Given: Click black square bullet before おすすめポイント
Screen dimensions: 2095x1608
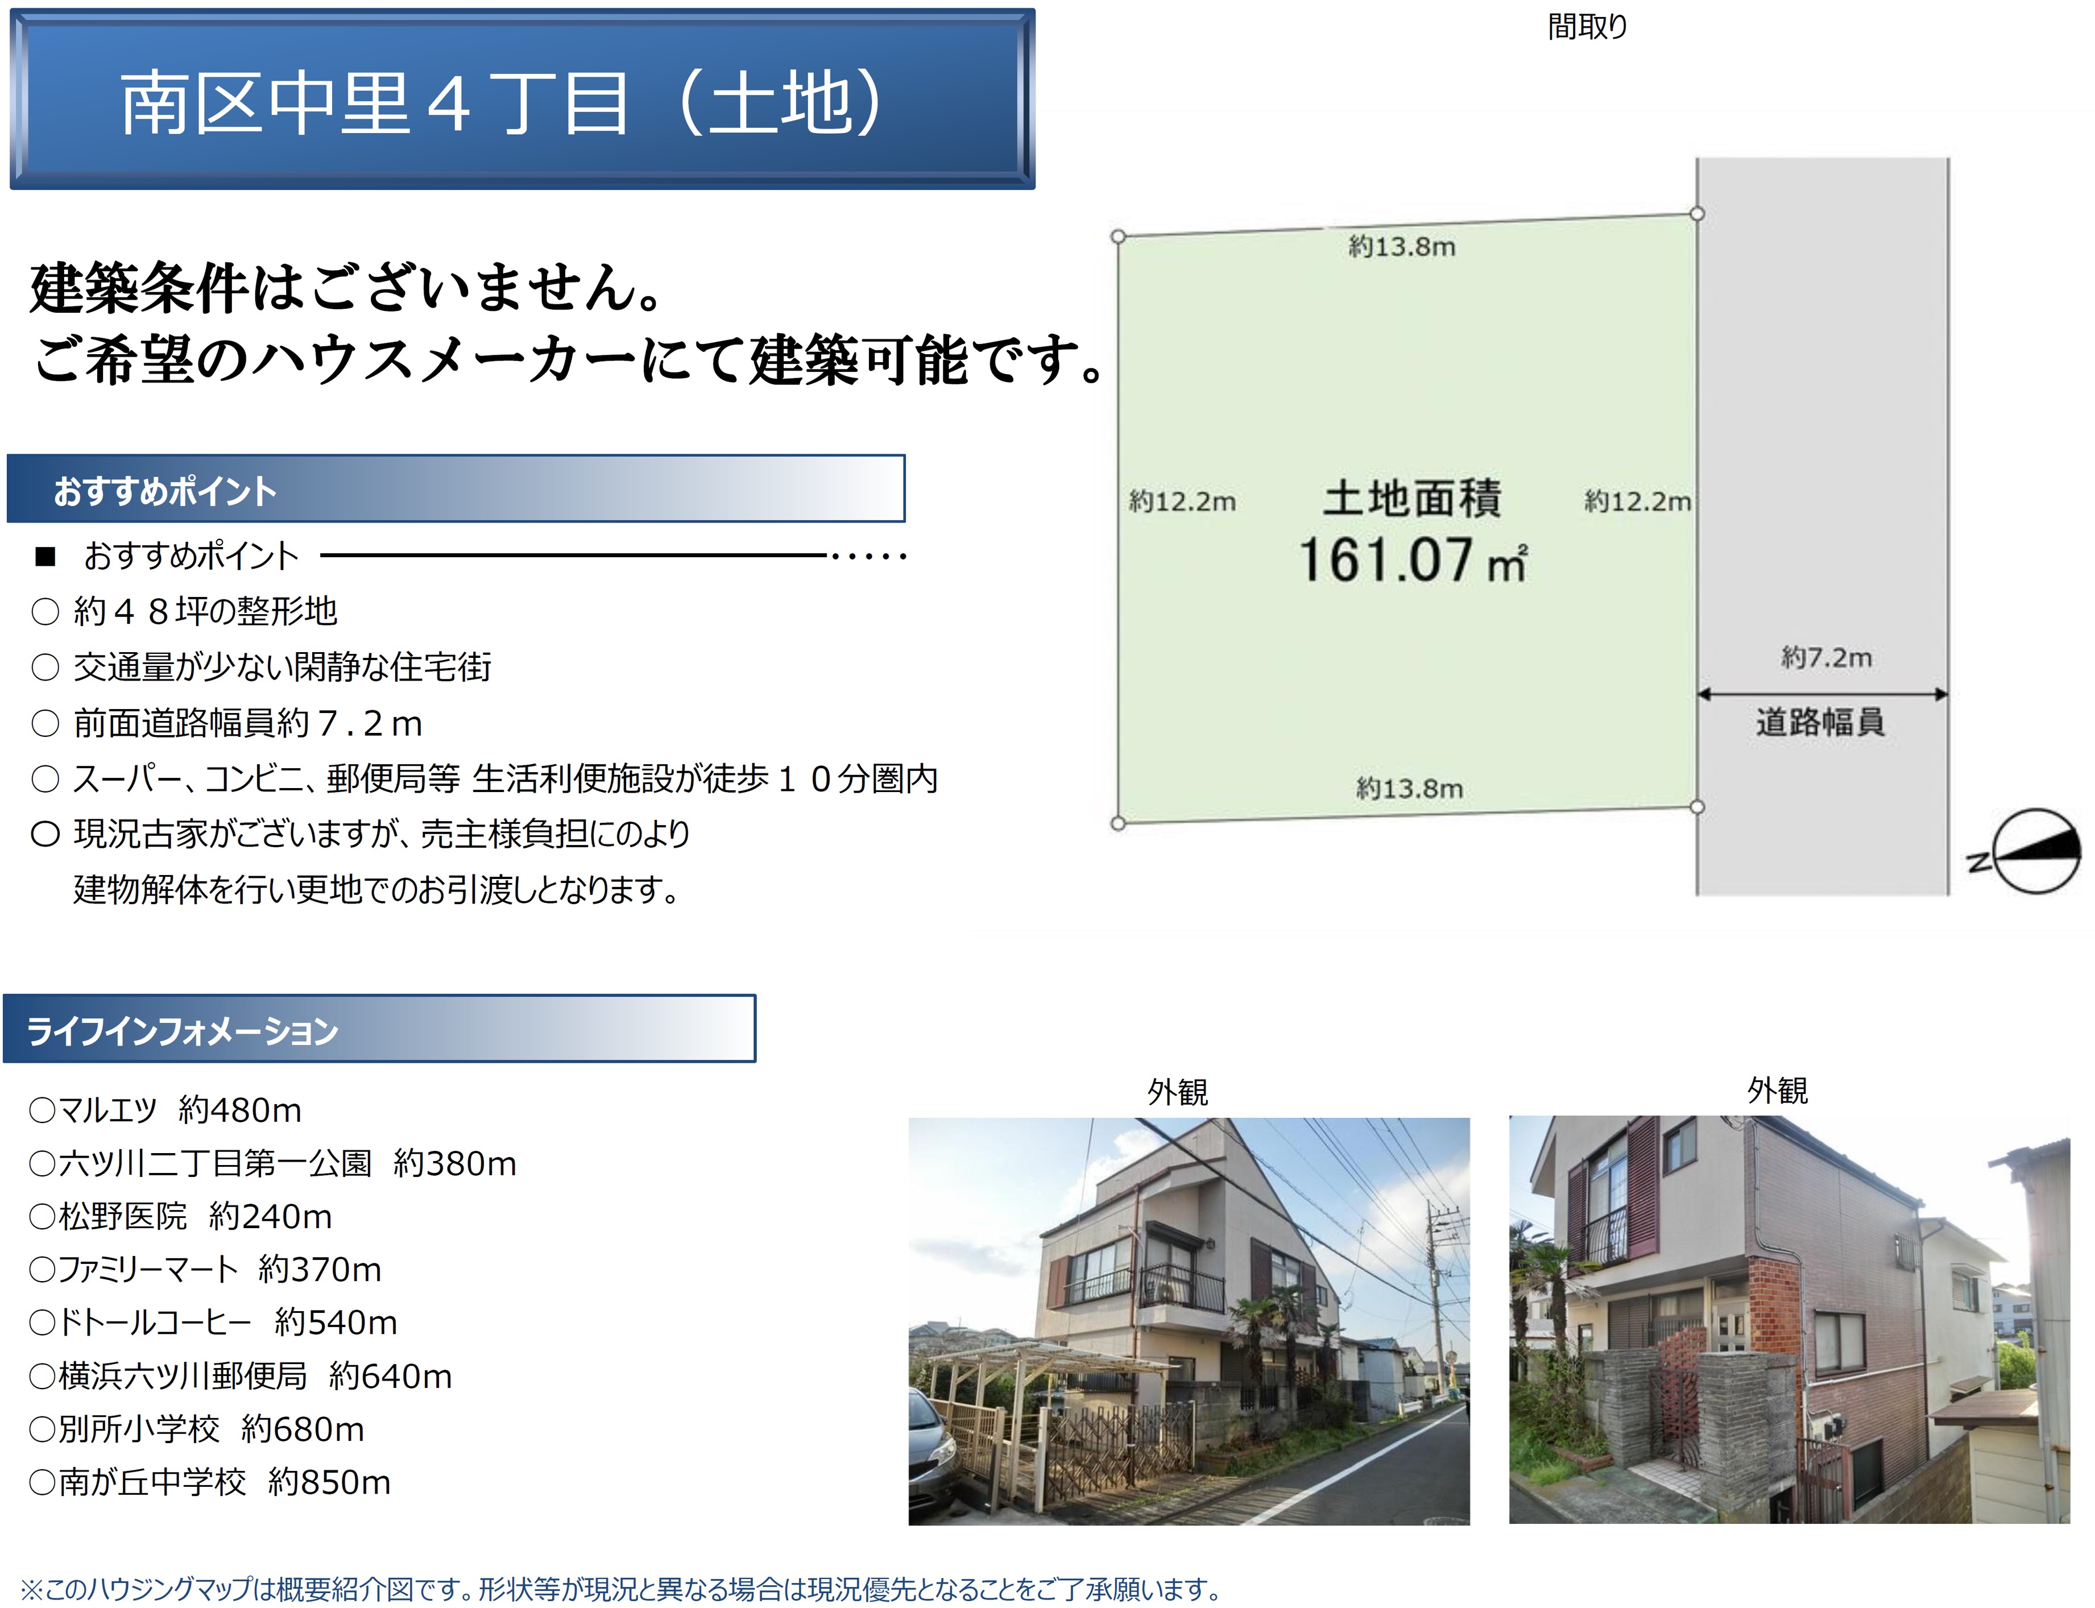Looking at the screenshot, I should tap(45, 556).
